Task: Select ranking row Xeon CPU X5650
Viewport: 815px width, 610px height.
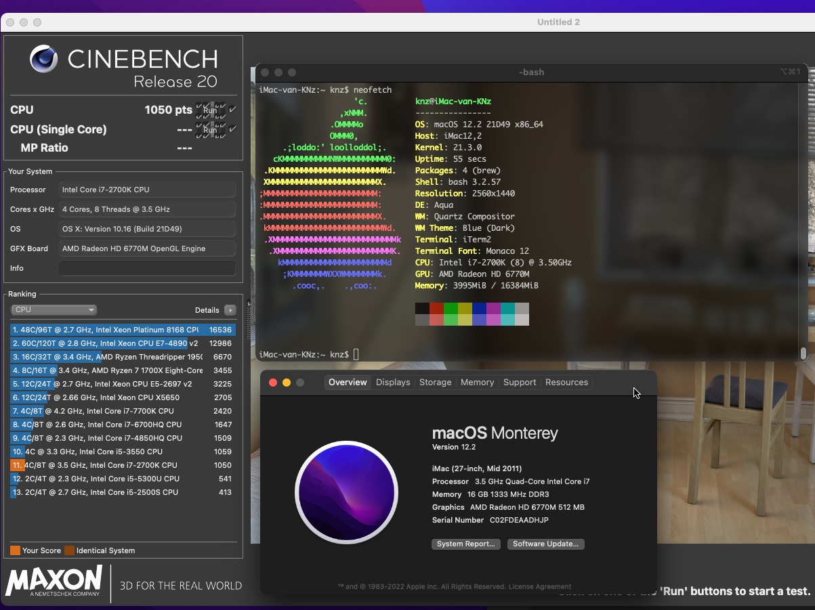Action: point(123,397)
